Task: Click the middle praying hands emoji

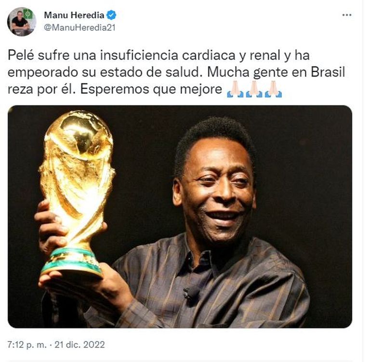Action: pyautogui.click(x=254, y=89)
